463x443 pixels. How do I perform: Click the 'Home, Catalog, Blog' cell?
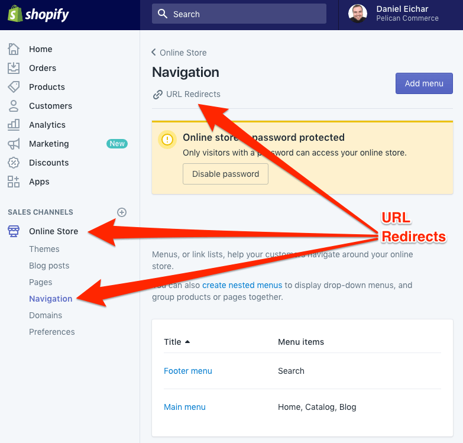tap(317, 407)
